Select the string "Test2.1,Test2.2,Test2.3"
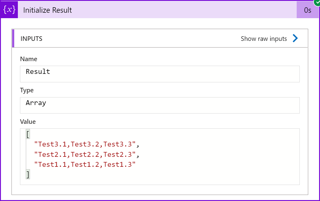This screenshot has height=201, width=320. tap(85, 154)
